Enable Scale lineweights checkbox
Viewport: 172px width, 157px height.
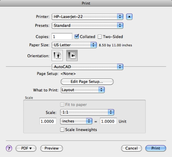pos(62,130)
